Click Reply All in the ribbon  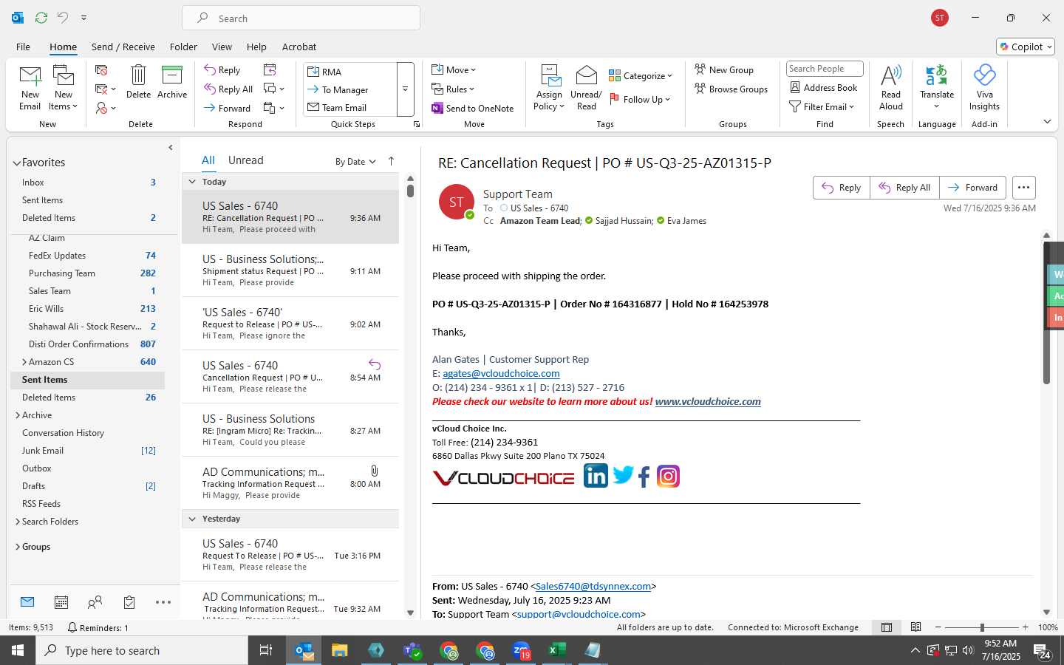[229, 89]
